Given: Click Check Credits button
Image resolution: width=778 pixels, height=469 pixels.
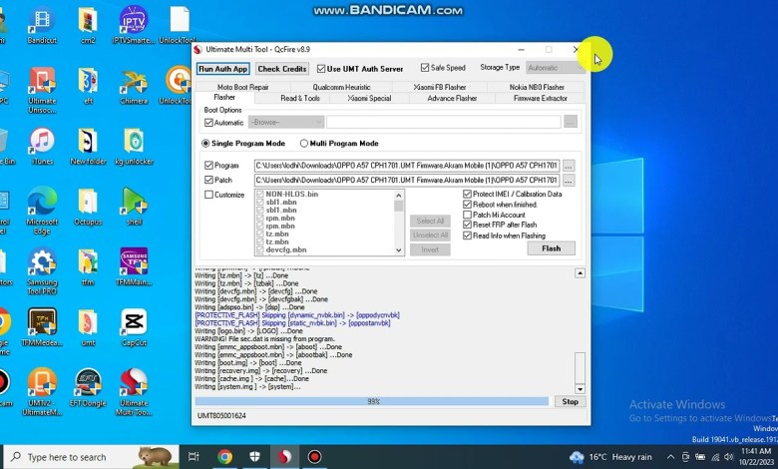Looking at the screenshot, I should (282, 69).
